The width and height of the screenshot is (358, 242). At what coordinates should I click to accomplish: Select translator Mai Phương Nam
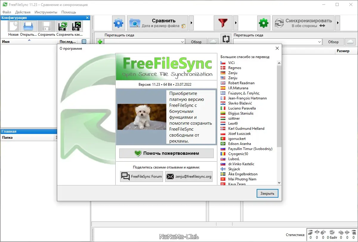point(242,179)
